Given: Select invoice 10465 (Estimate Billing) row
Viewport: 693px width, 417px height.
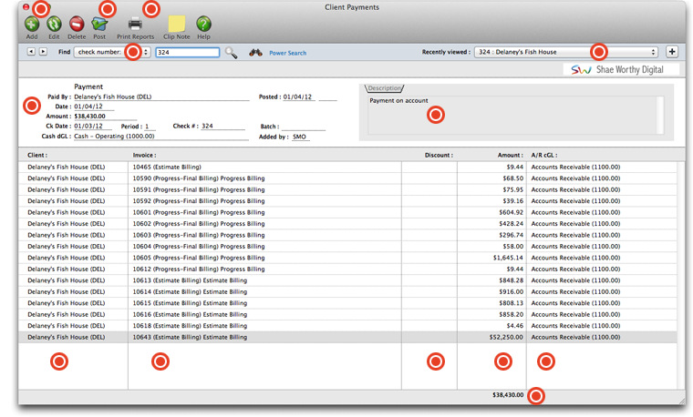Looking at the screenshot, I should [347, 168].
